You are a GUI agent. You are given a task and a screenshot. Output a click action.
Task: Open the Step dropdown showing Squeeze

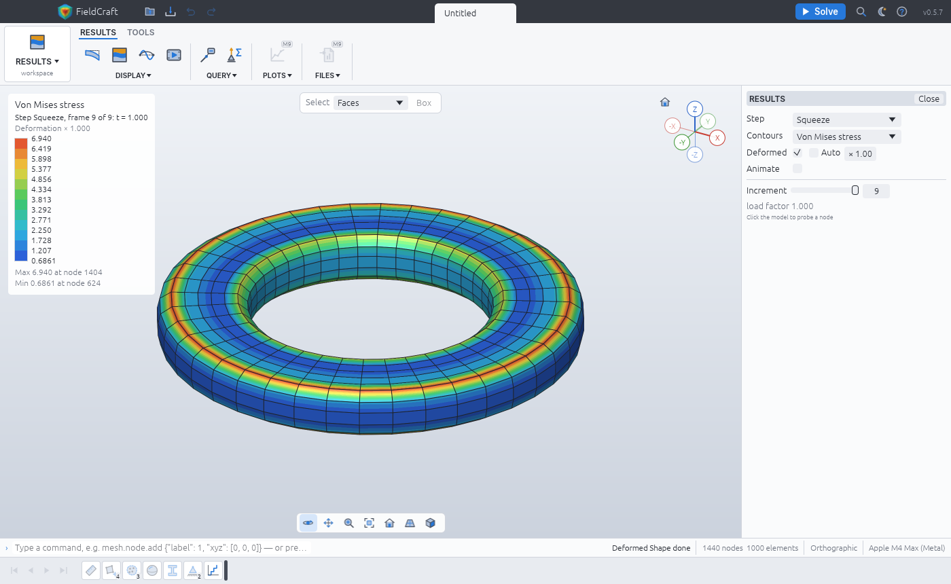click(x=847, y=120)
